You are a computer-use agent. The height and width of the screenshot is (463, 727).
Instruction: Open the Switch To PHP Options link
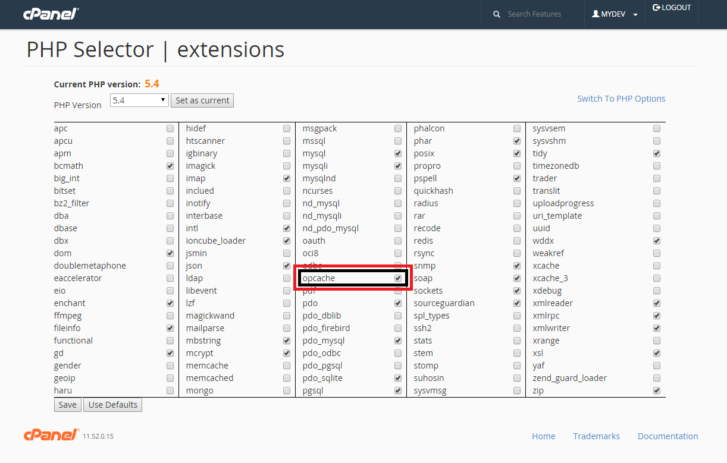pyautogui.click(x=621, y=99)
